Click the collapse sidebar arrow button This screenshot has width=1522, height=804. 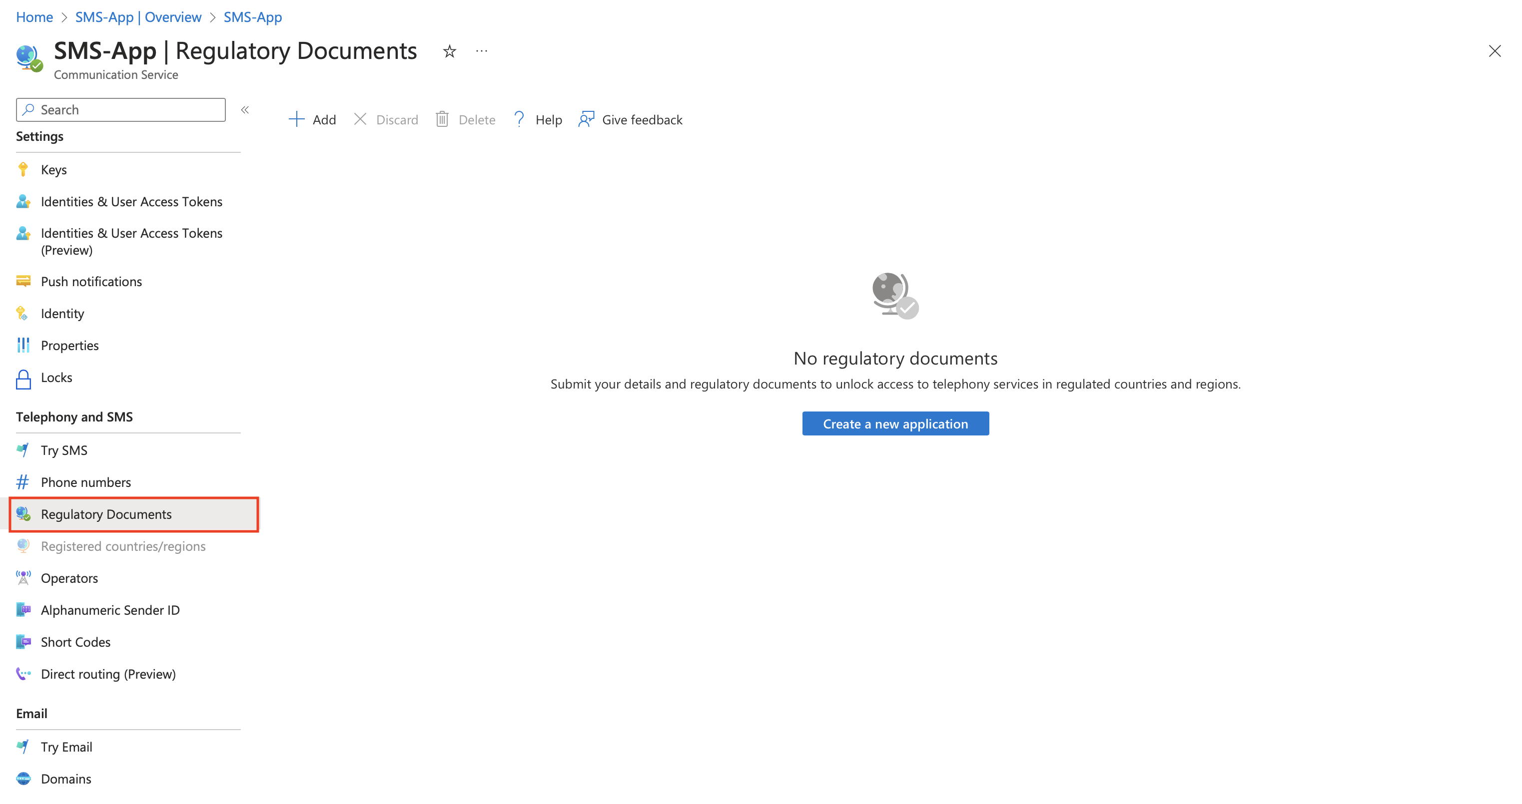click(x=247, y=110)
